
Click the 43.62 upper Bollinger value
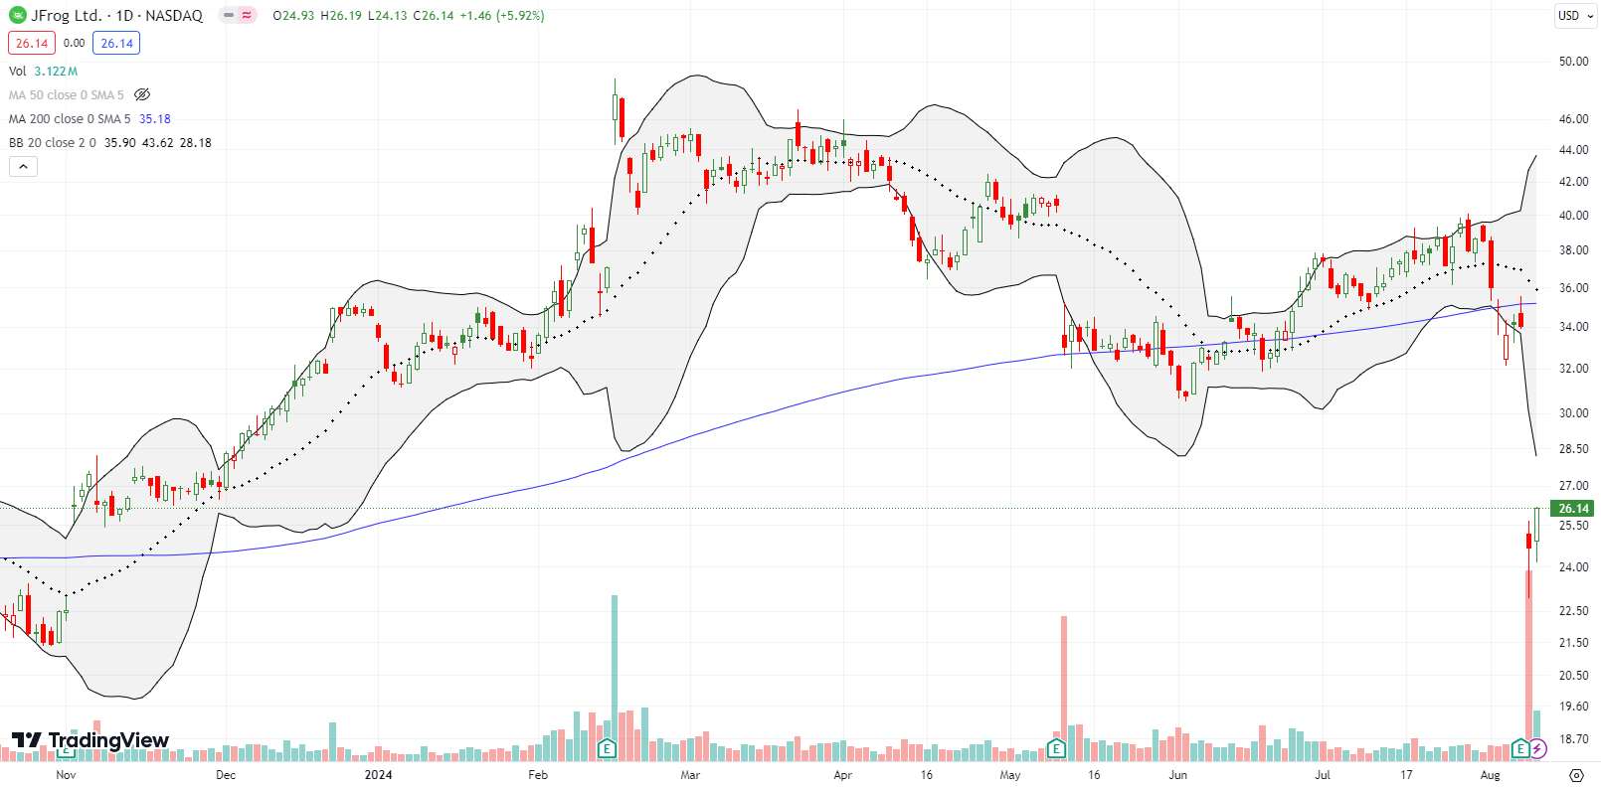tap(157, 142)
